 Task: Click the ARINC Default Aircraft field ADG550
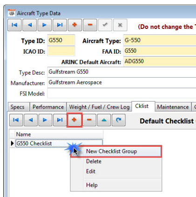pyautogui.click(x=160, y=61)
